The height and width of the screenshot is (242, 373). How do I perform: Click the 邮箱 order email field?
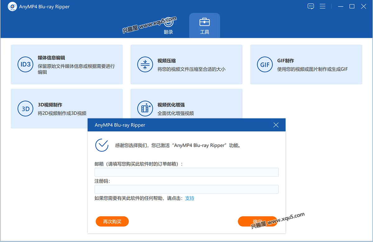186,172
